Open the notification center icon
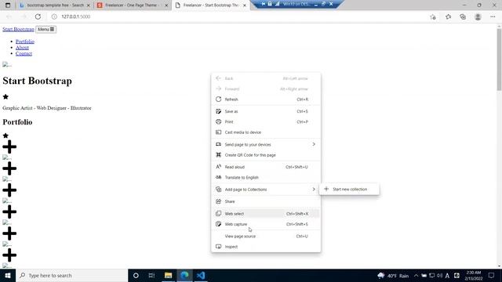Screen dimensions: 502x282 click(492, 275)
